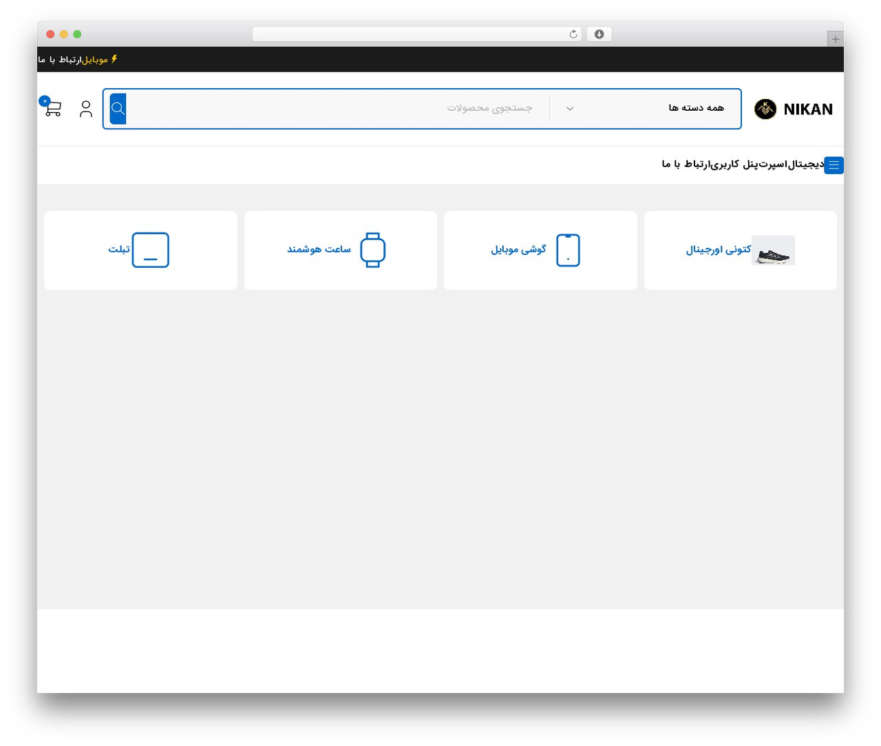Click the smartwatch icon in ساعت هوشمند card
The width and height of the screenshot is (881, 746).
pos(373,250)
